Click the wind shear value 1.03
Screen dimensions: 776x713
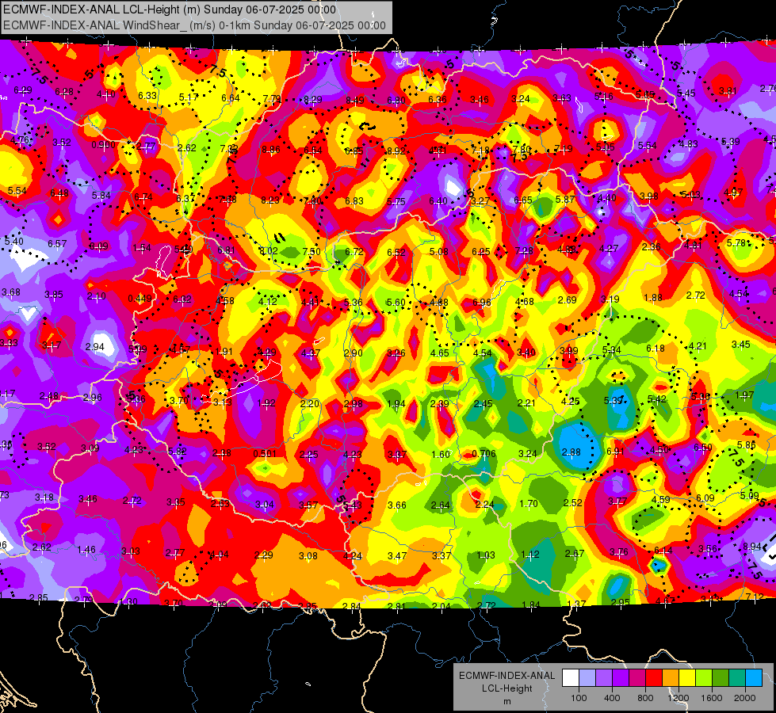point(486,555)
